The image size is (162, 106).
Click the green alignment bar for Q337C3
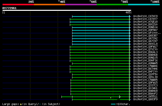click(x=100, y=86)
